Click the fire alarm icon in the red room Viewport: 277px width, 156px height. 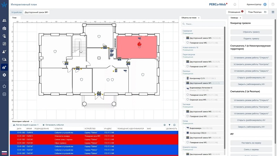pos(140,45)
